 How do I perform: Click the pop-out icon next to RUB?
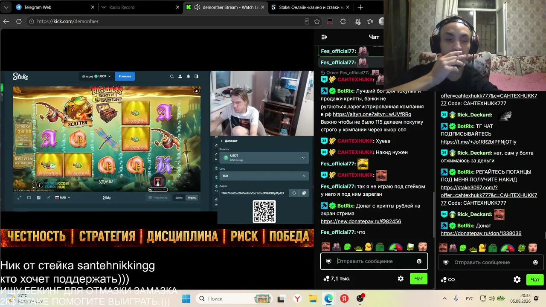(48, 197)
